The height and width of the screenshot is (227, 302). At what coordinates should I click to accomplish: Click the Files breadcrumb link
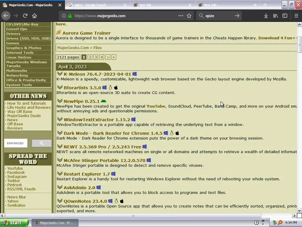point(97,48)
